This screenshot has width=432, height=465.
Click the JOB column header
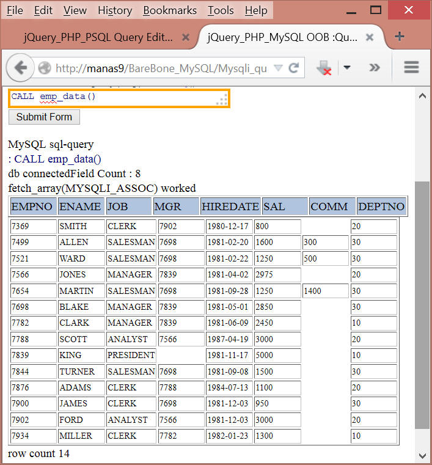[x=129, y=206]
